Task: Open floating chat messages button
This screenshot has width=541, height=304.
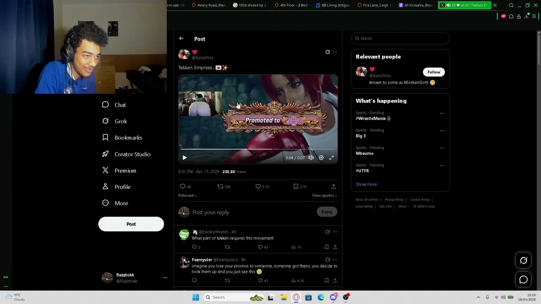Action: tap(523, 280)
